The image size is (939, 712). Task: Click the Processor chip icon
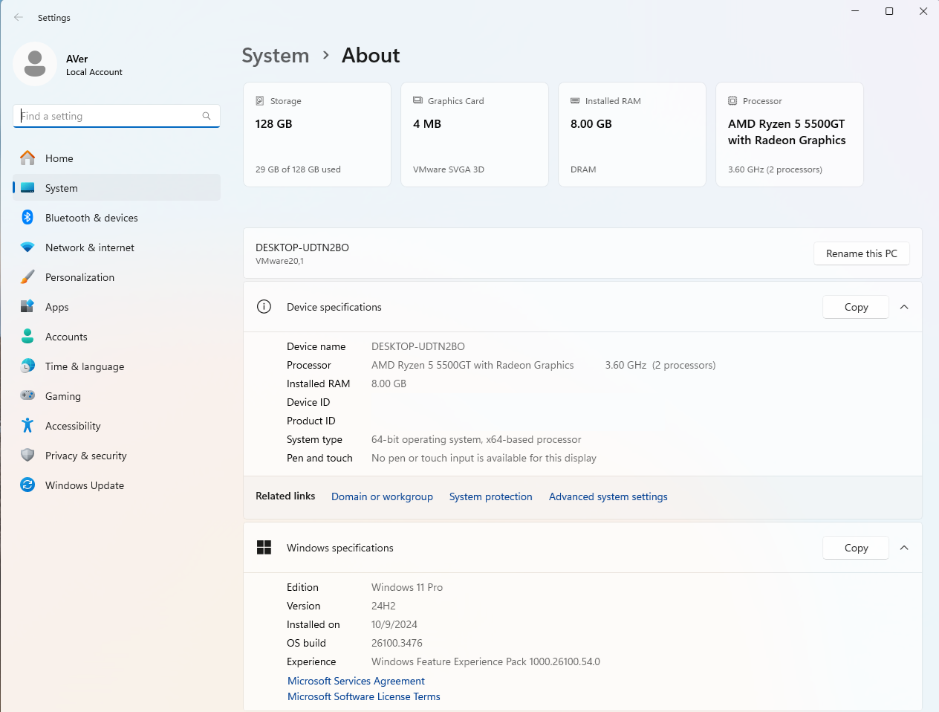(732, 100)
